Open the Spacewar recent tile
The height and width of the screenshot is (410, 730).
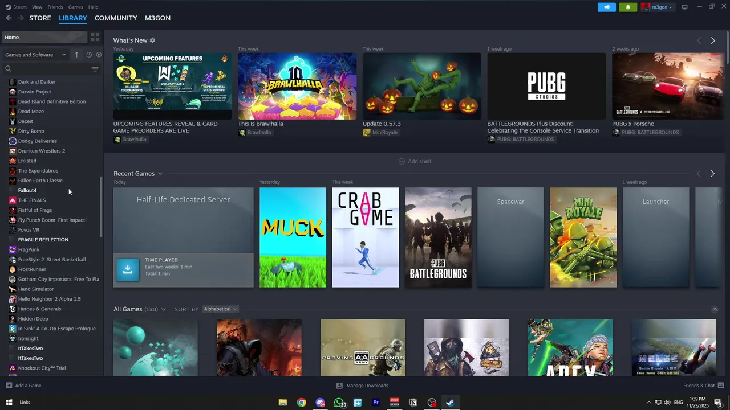[510, 237]
